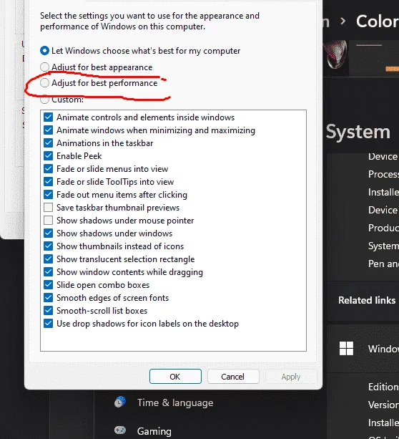Choose 'Adjust for best performance' radio button
Image resolution: width=399 pixels, height=439 pixels.
(x=44, y=83)
